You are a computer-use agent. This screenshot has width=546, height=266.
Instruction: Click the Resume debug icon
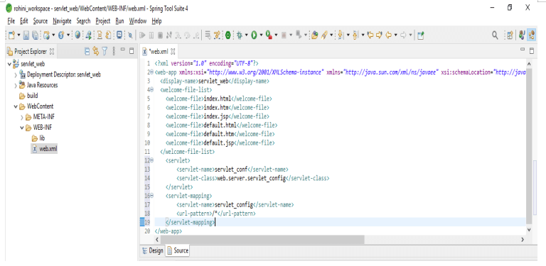tap(142, 35)
